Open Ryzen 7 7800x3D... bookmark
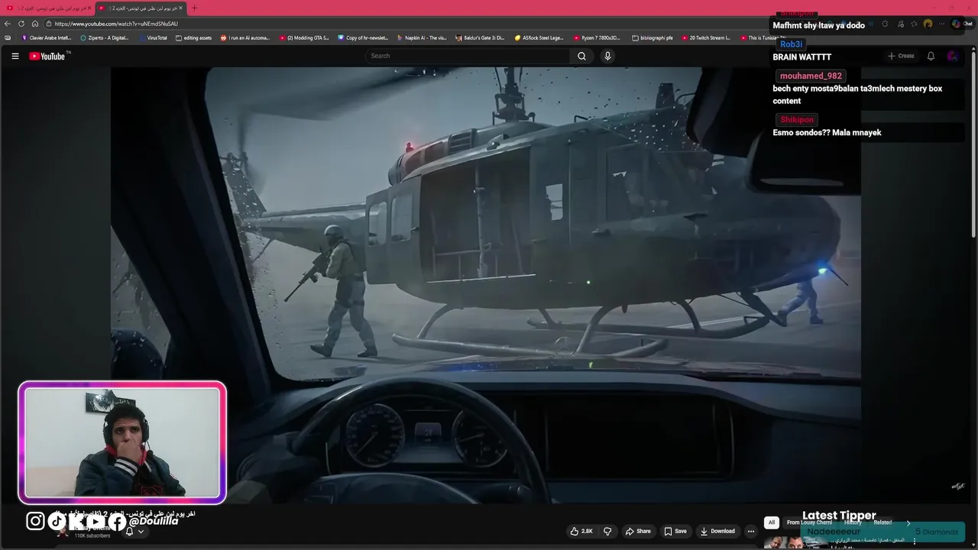Image resolution: width=978 pixels, height=550 pixels. point(597,37)
